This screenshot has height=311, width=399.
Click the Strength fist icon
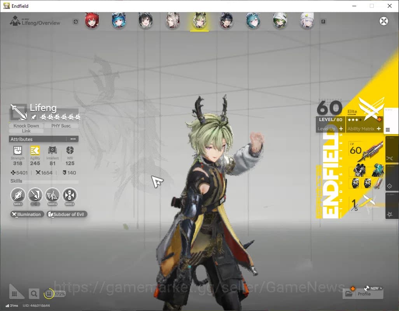tap(17, 150)
